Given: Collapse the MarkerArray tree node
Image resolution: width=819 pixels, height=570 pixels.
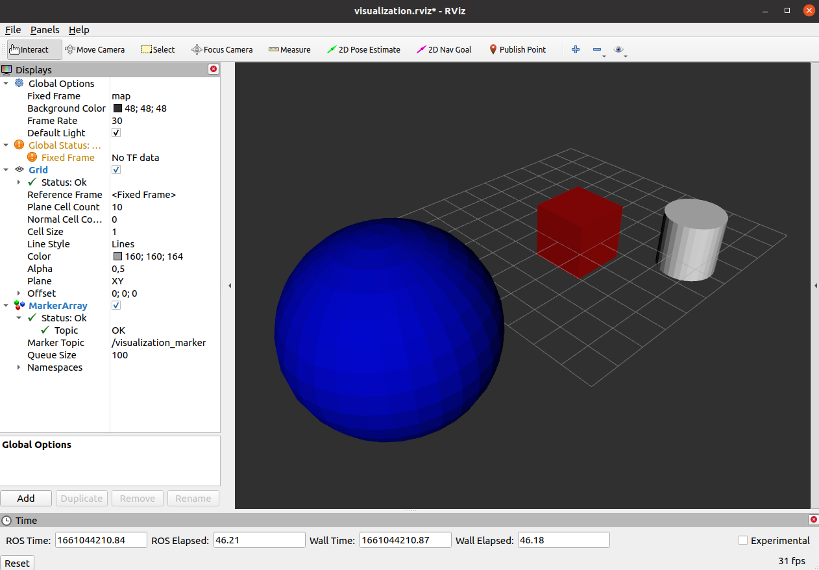Looking at the screenshot, I should click(6, 305).
